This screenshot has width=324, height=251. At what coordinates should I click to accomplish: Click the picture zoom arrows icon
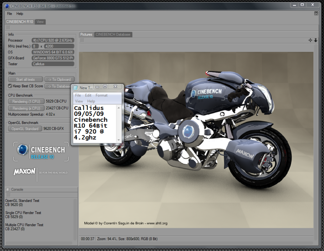(315, 40)
